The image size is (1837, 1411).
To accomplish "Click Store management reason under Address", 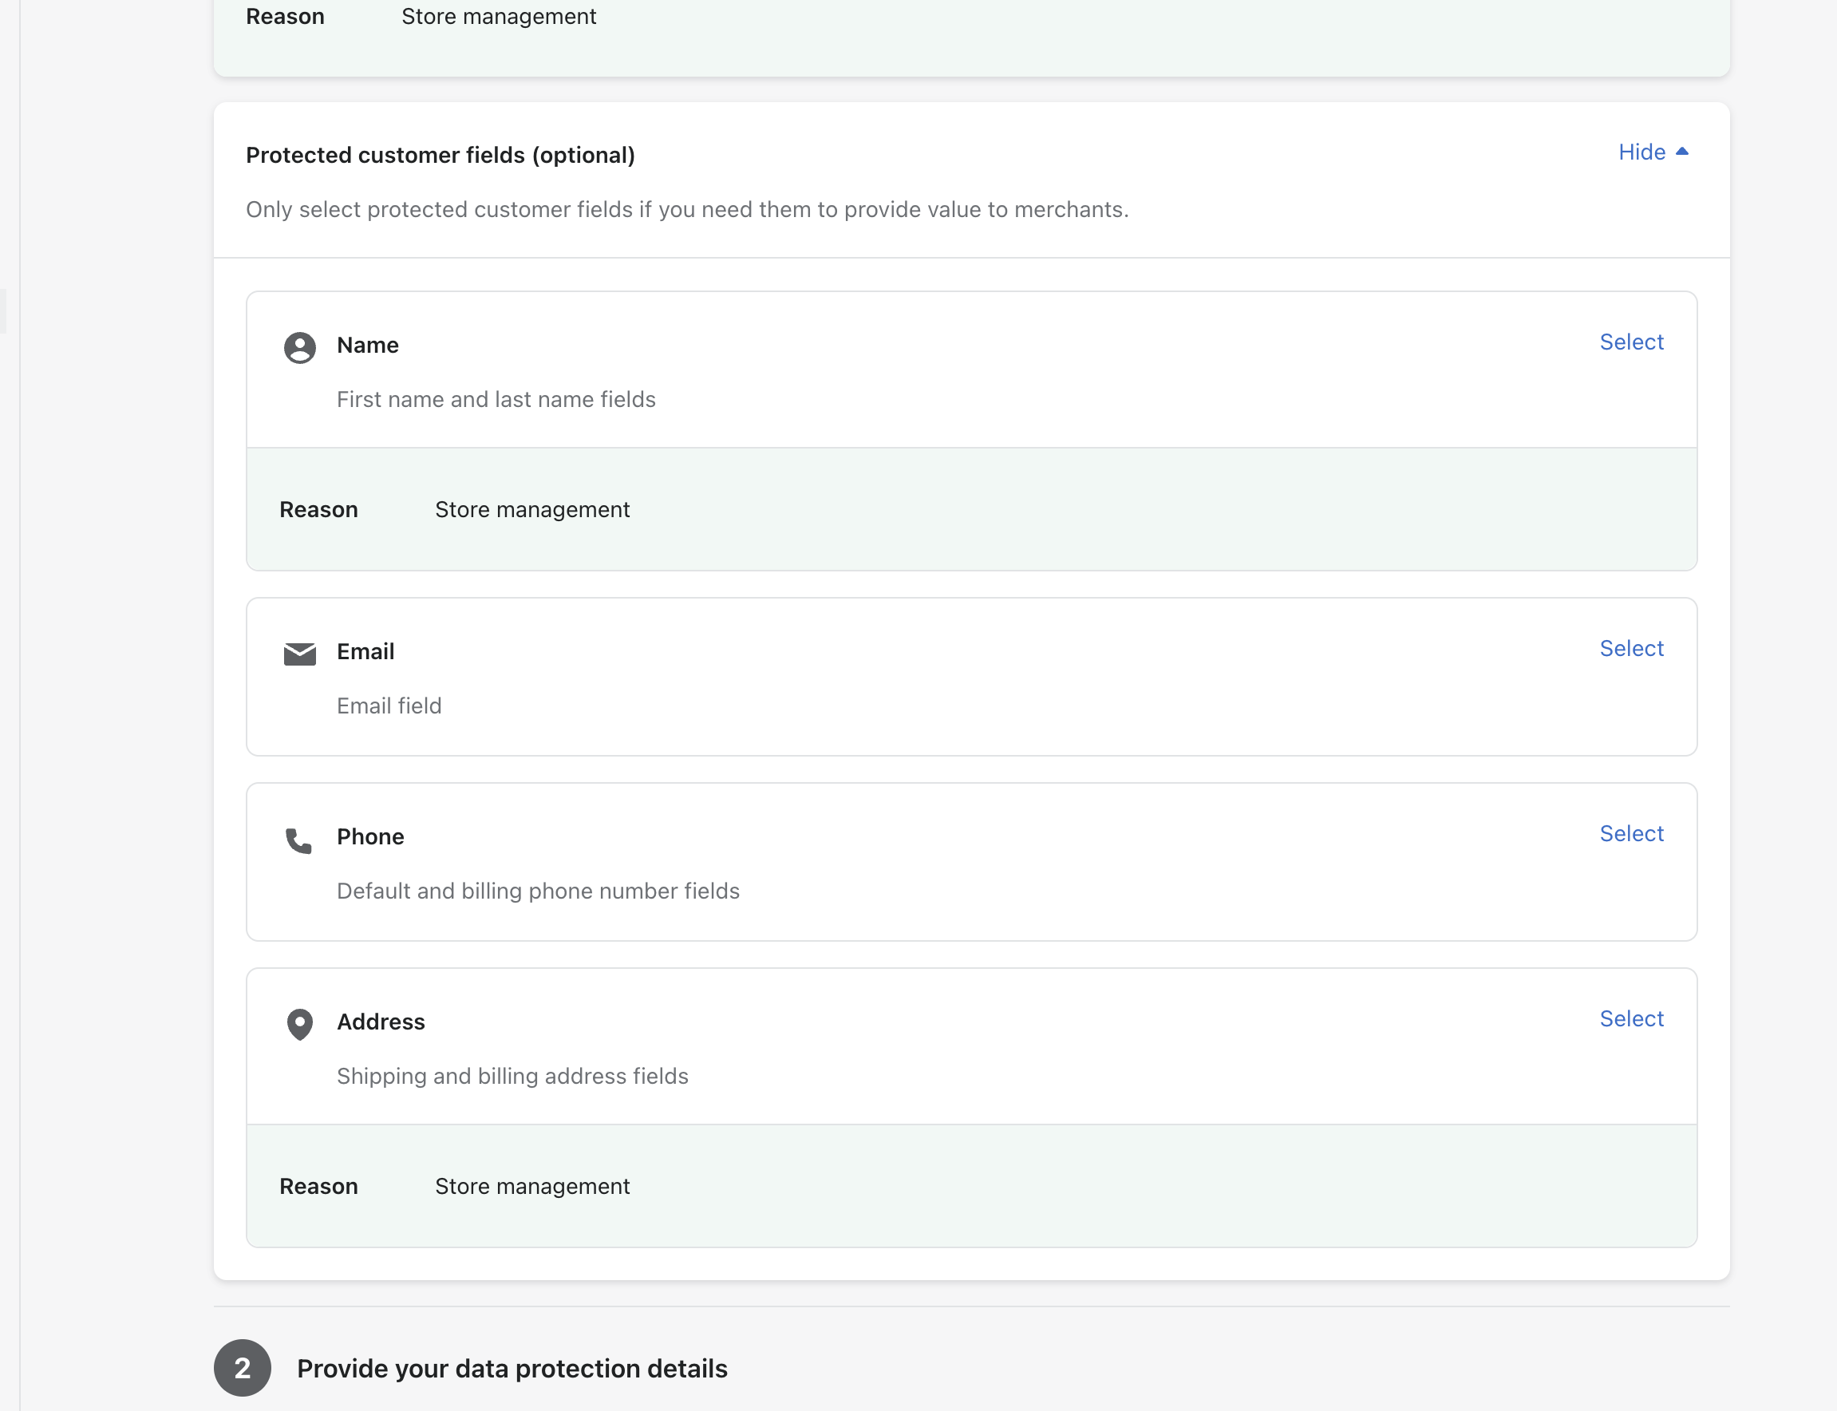I will 532,1186.
